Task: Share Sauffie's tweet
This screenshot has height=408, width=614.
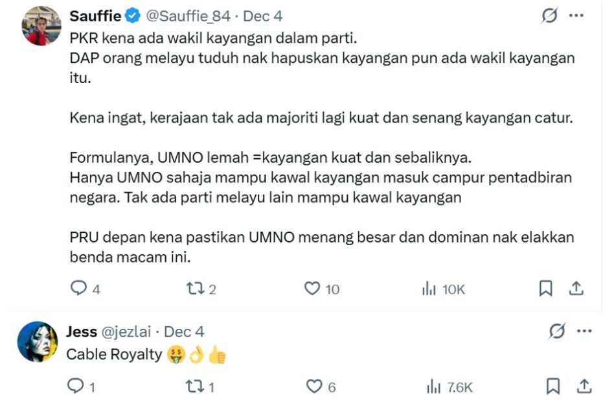Action: [x=578, y=289]
